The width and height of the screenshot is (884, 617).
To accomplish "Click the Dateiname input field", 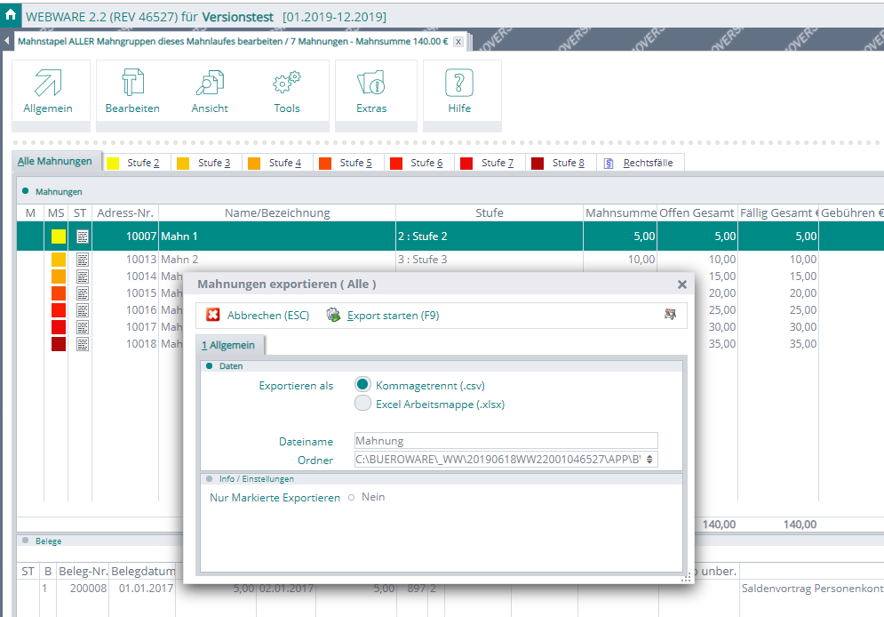I will tap(505, 441).
